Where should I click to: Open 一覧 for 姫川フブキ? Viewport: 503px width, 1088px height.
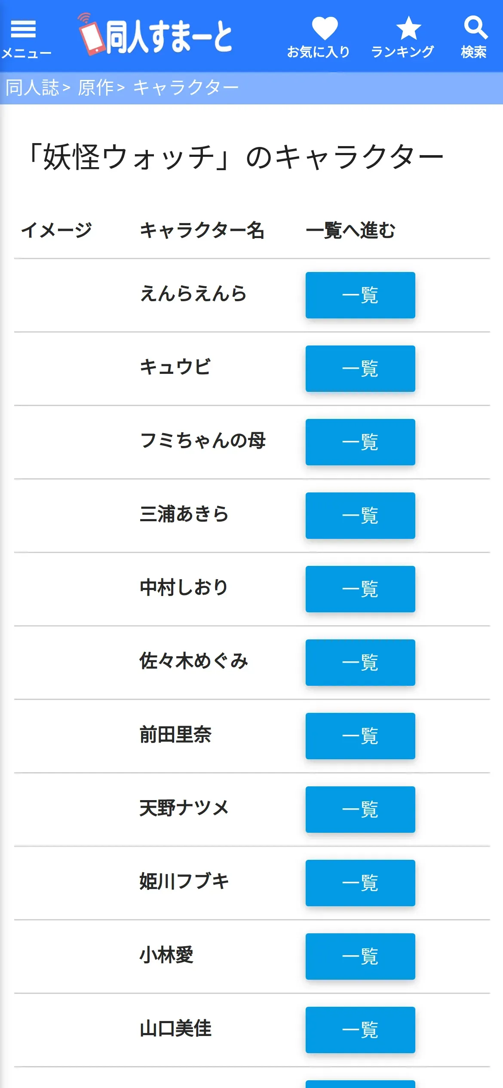tap(360, 883)
